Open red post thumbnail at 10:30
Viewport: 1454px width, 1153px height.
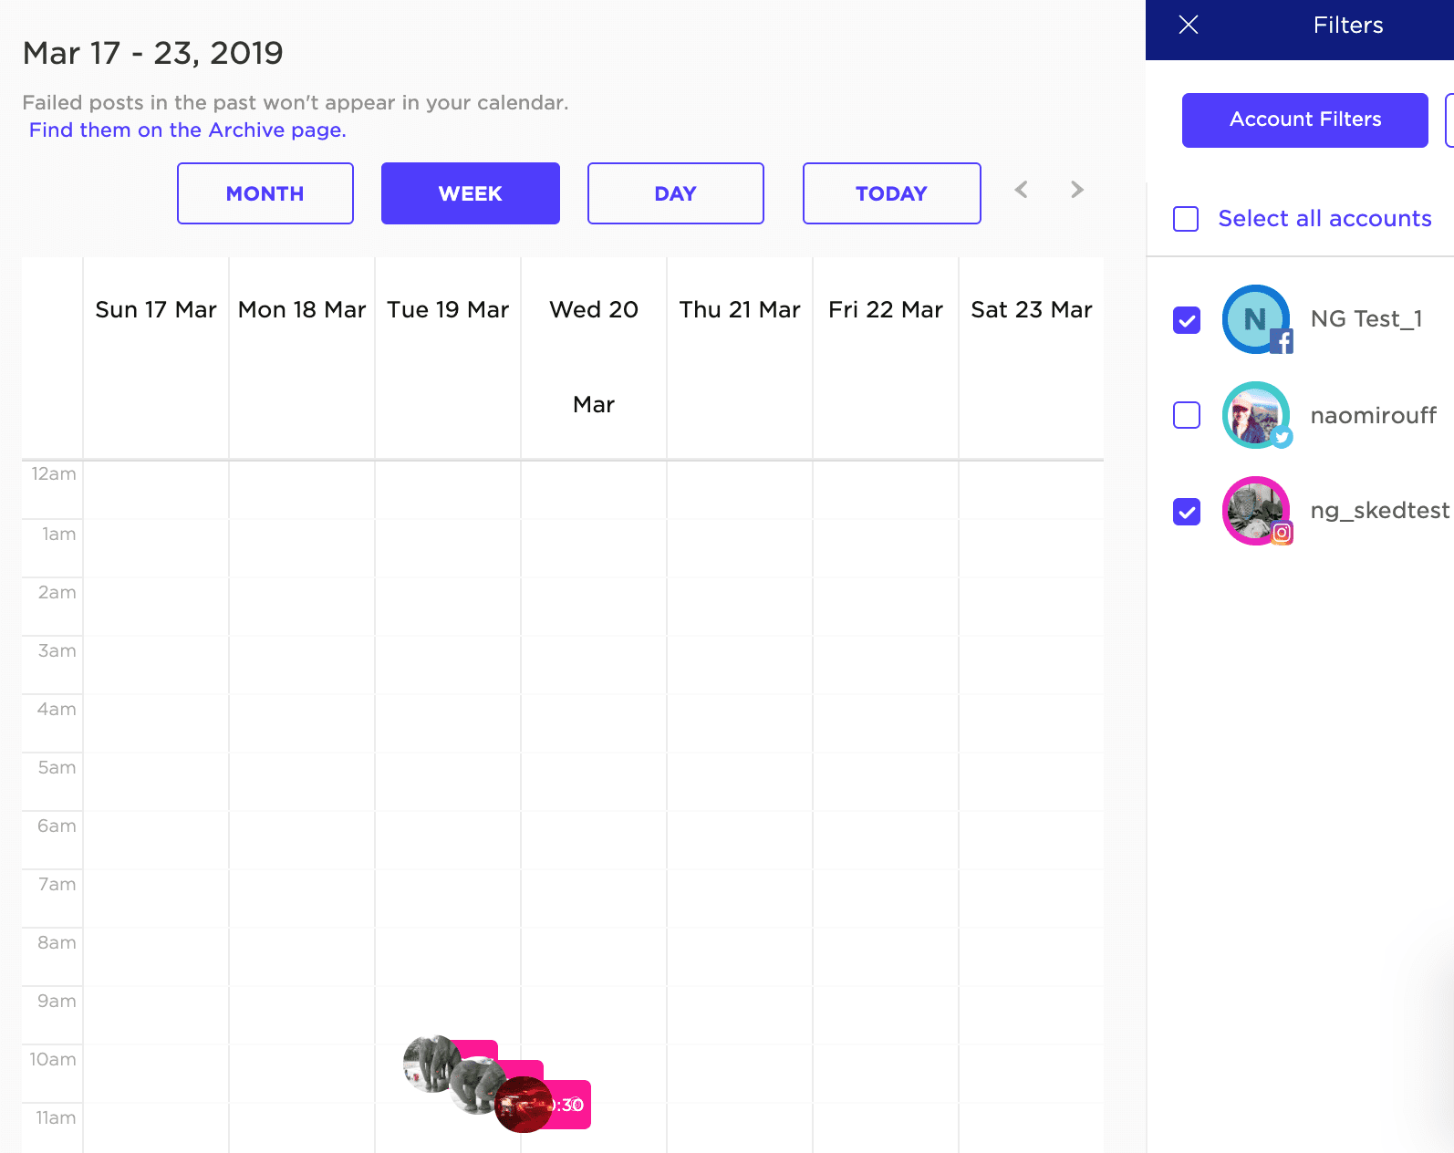click(524, 1105)
